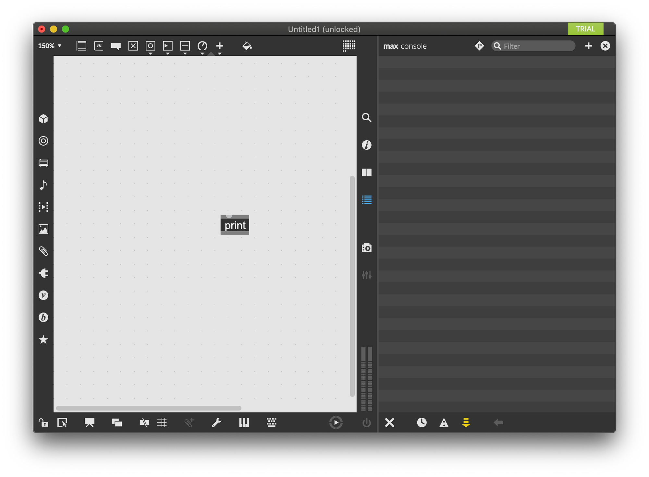Open the inspector info icon
The width and height of the screenshot is (649, 477).
366,145
